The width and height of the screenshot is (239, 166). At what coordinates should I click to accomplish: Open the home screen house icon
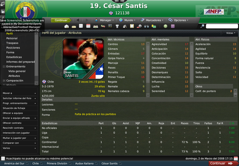click(66, 26)
